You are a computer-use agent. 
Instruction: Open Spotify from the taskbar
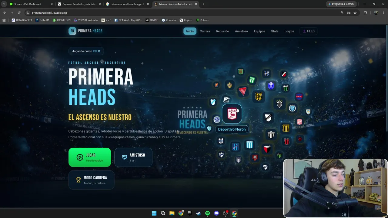(207, 213)
